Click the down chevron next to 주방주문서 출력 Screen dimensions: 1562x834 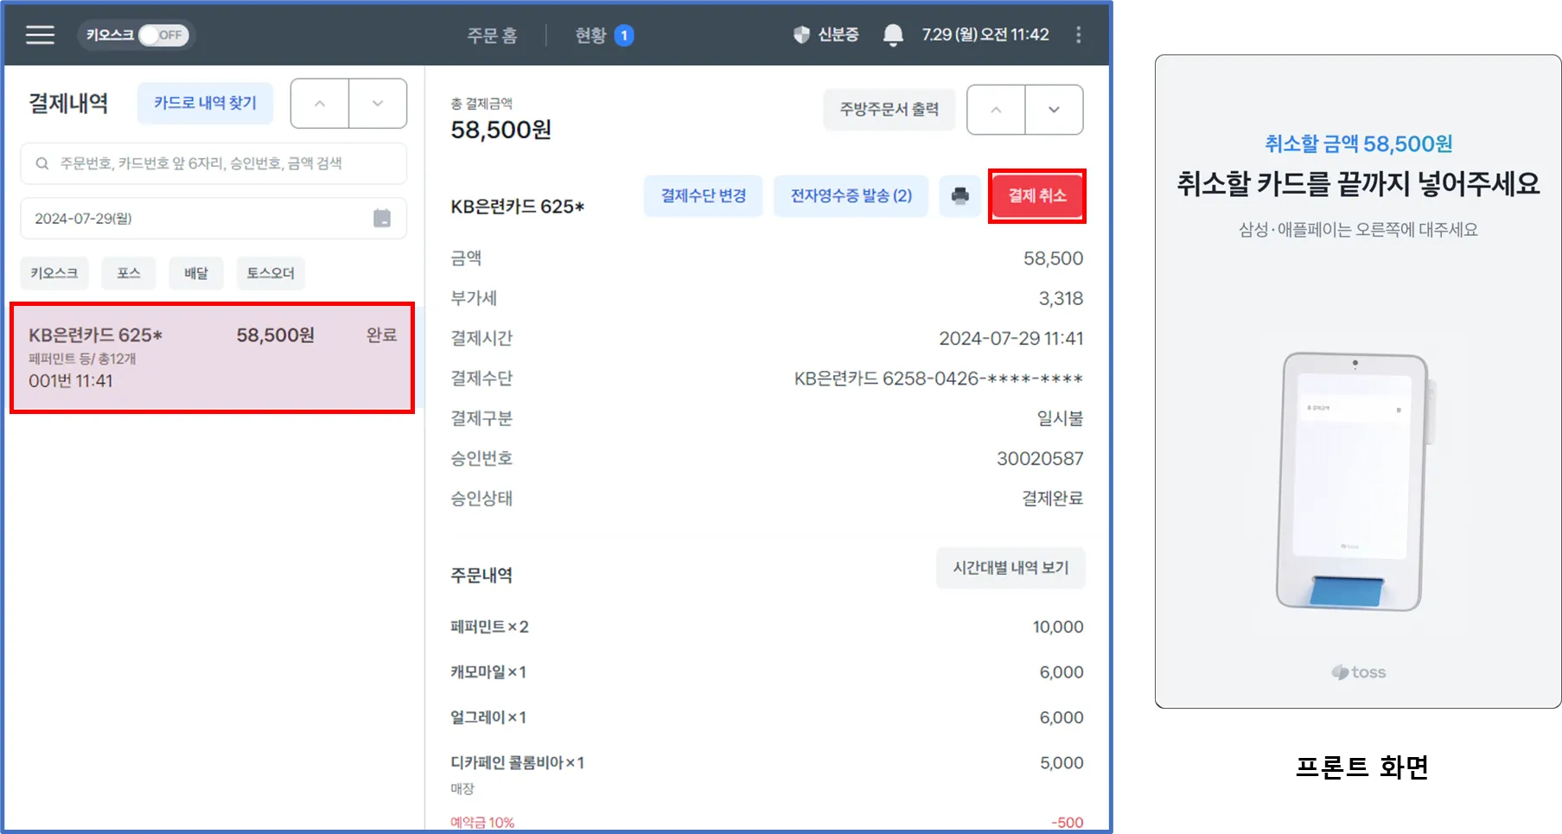[x=1054, y=110]
